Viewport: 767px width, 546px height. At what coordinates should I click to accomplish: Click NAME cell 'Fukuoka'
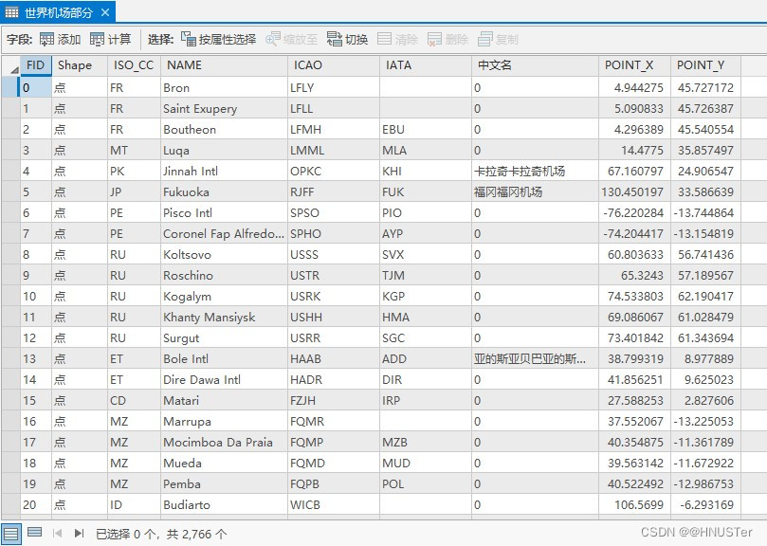(x=224, y=191)
